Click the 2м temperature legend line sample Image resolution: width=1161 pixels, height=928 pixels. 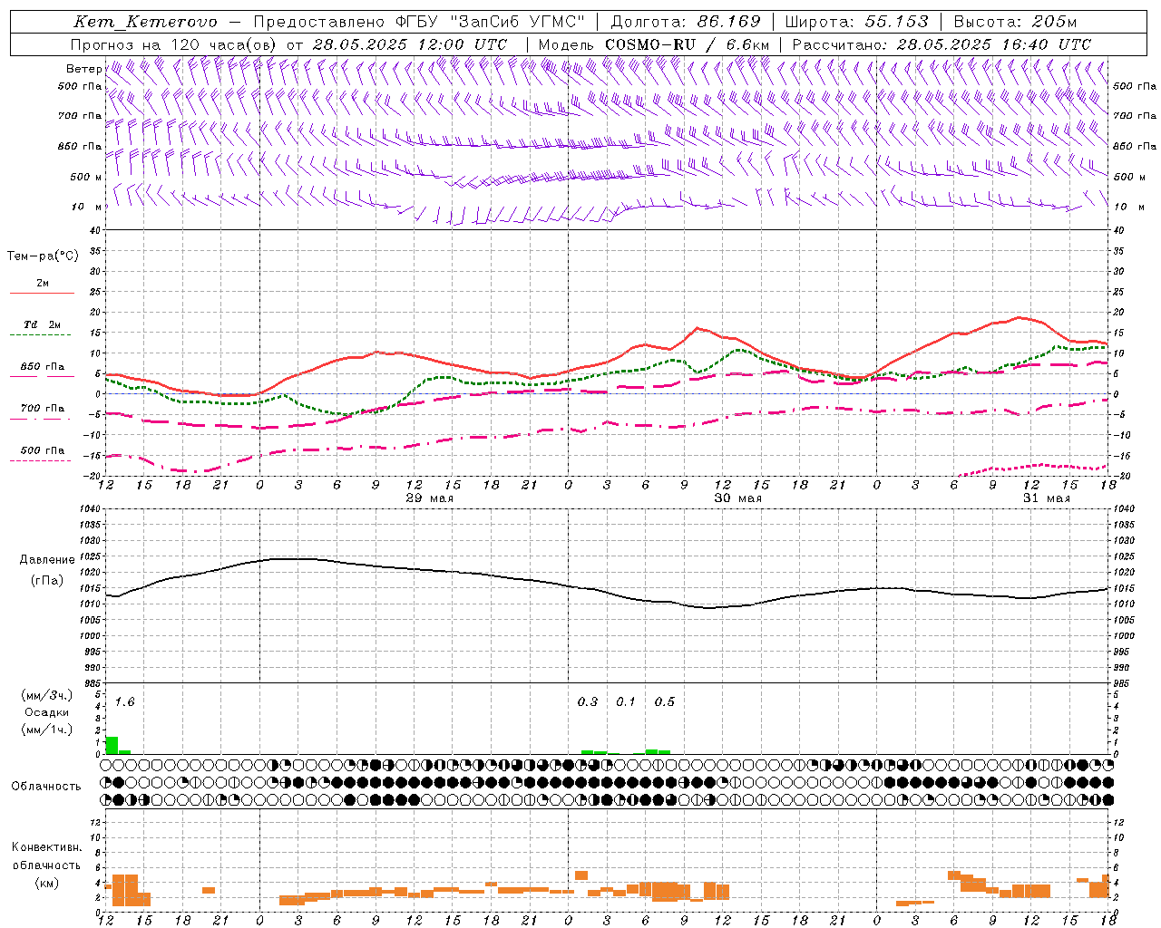pos(42,294)
